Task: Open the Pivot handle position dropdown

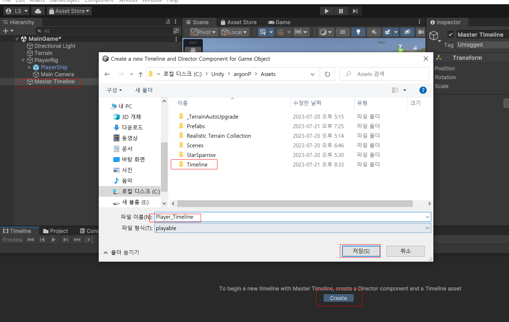Action: point(204,32)
